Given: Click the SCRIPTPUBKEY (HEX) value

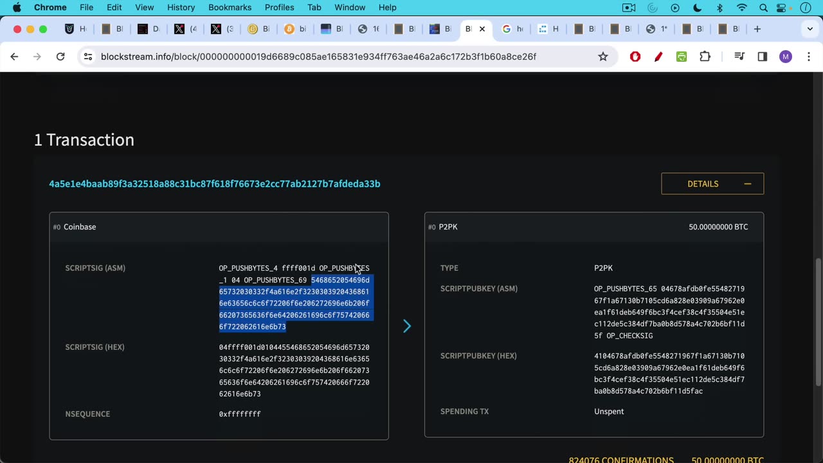Looking at the screenshot, I should (669, 373).
